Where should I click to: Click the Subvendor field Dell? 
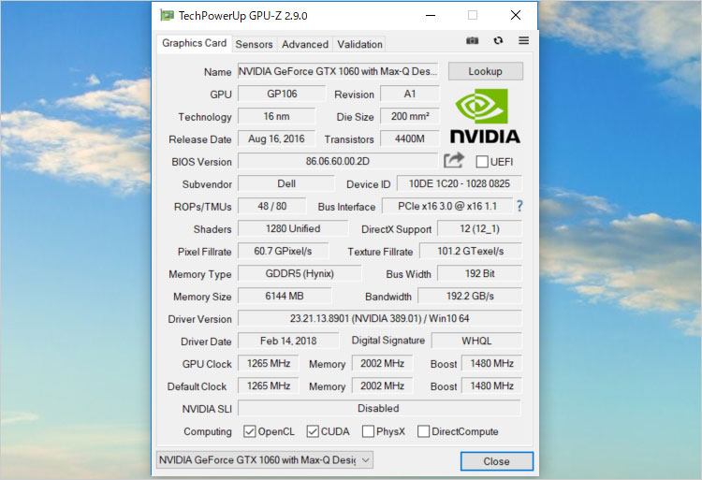[286, 183]
